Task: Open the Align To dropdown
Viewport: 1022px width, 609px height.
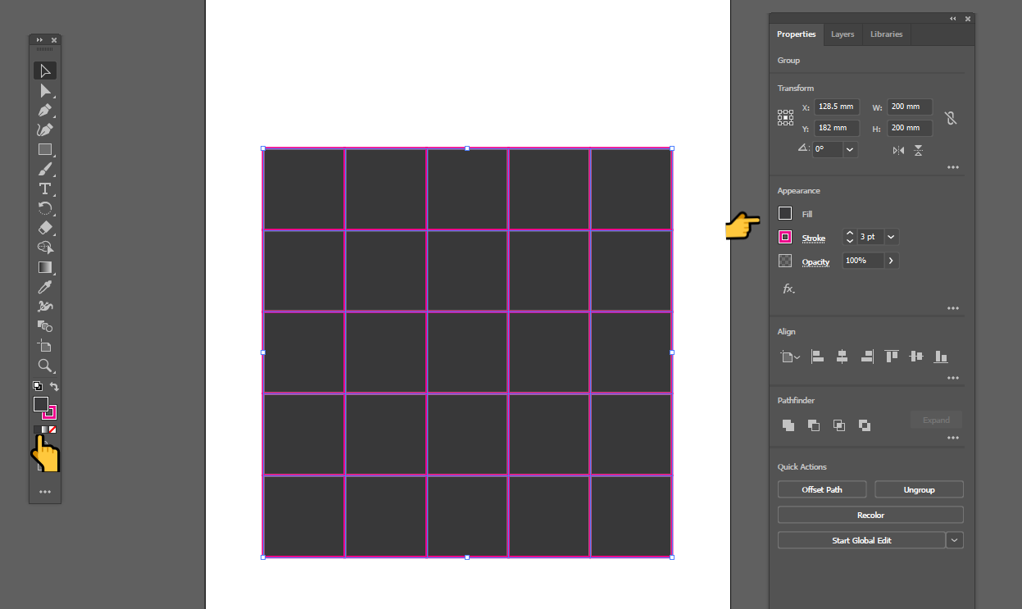Action: point(789,357)
